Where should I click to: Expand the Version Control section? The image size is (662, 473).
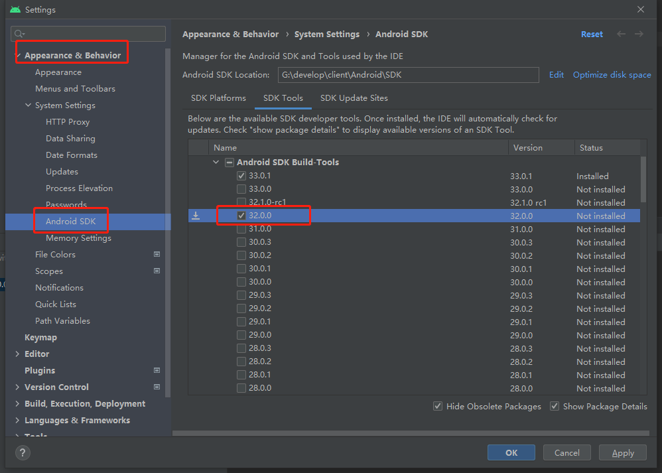[17, 387]
